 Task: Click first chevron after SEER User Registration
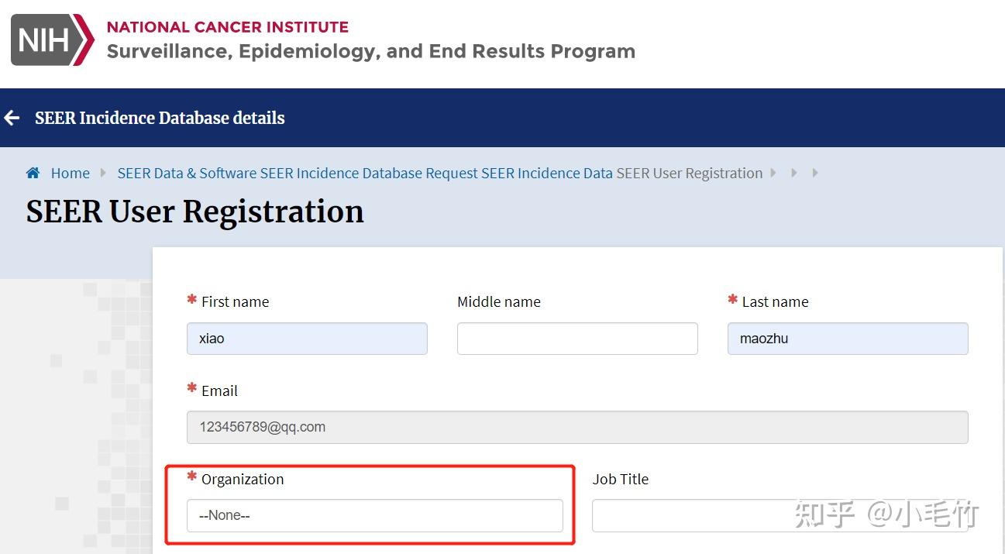point(773,173)
